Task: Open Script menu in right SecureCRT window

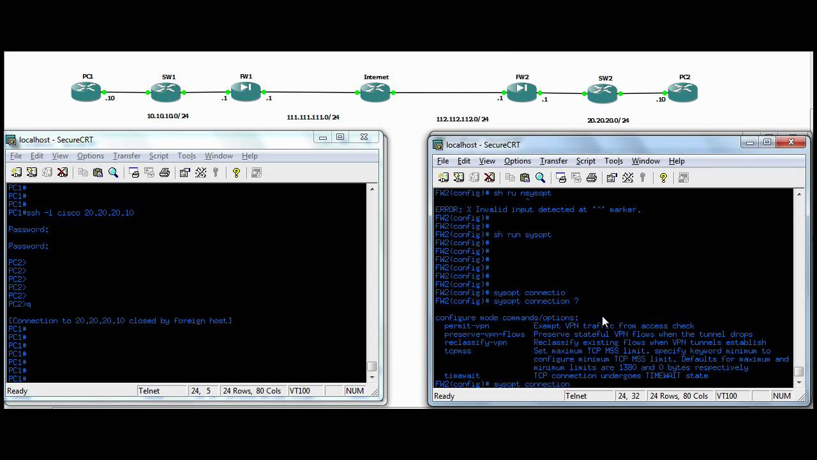Action: click(586, 161)
